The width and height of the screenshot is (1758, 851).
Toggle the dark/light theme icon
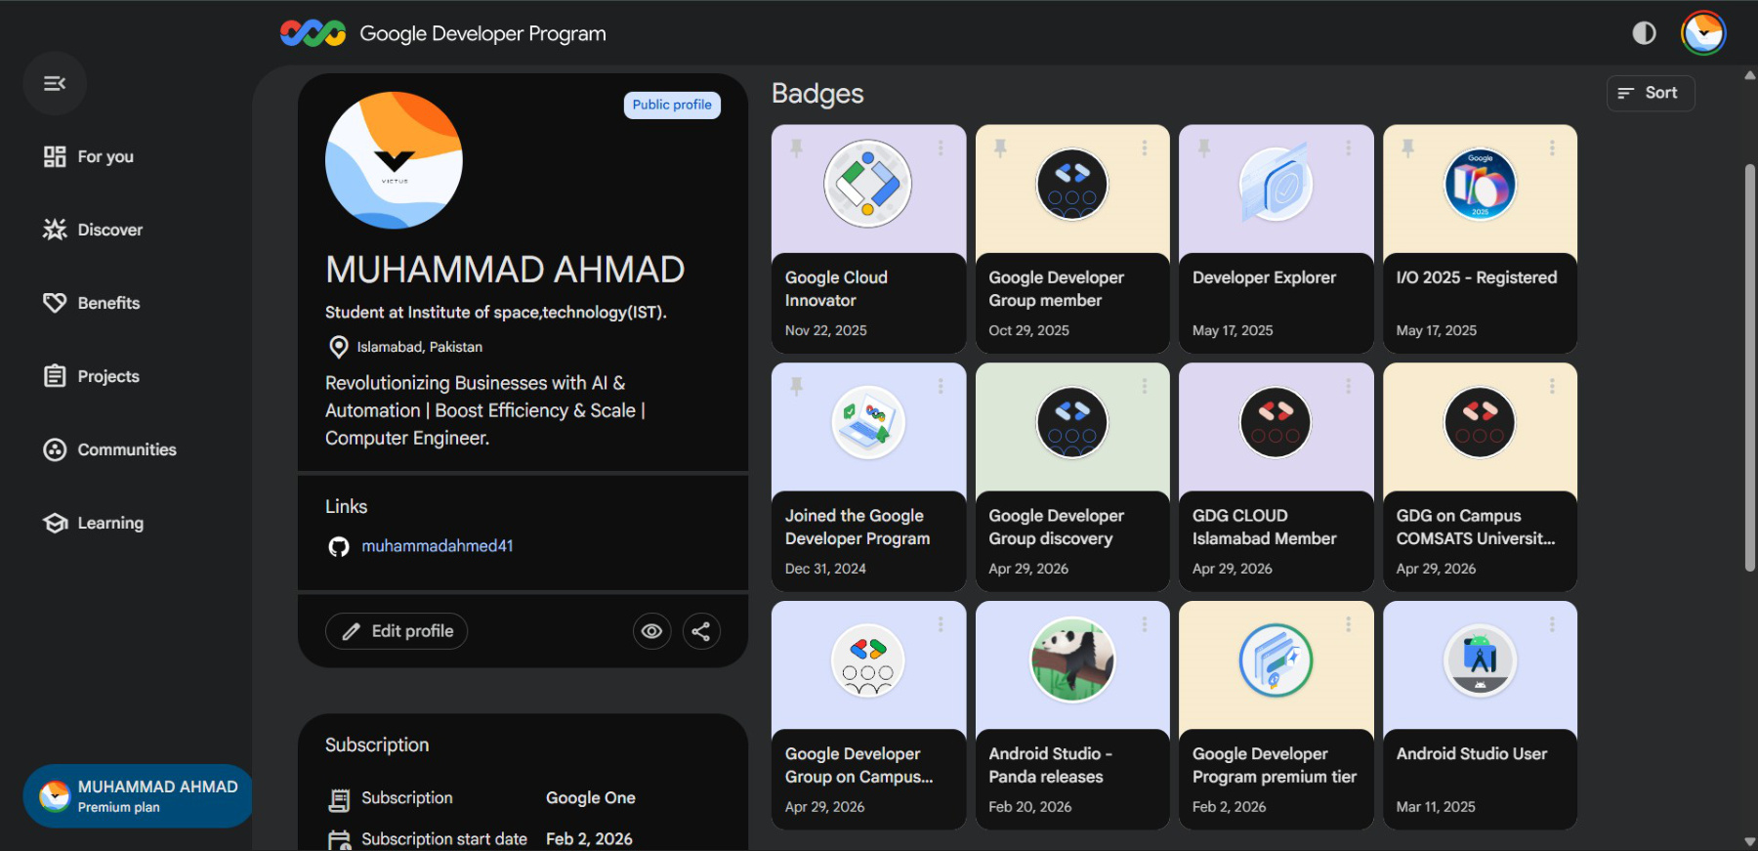tap(1645, 33)
